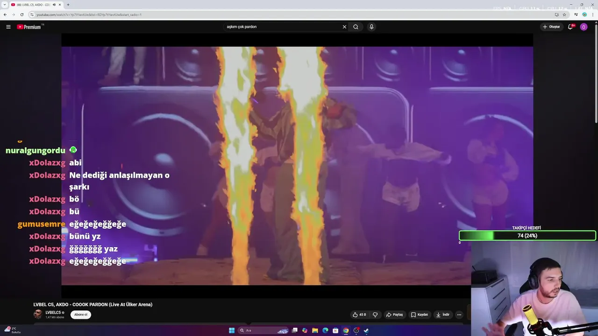Screen dimensions: 598x336
Task: Open the Chrome three-dot menu
Action: click(592, 14)
